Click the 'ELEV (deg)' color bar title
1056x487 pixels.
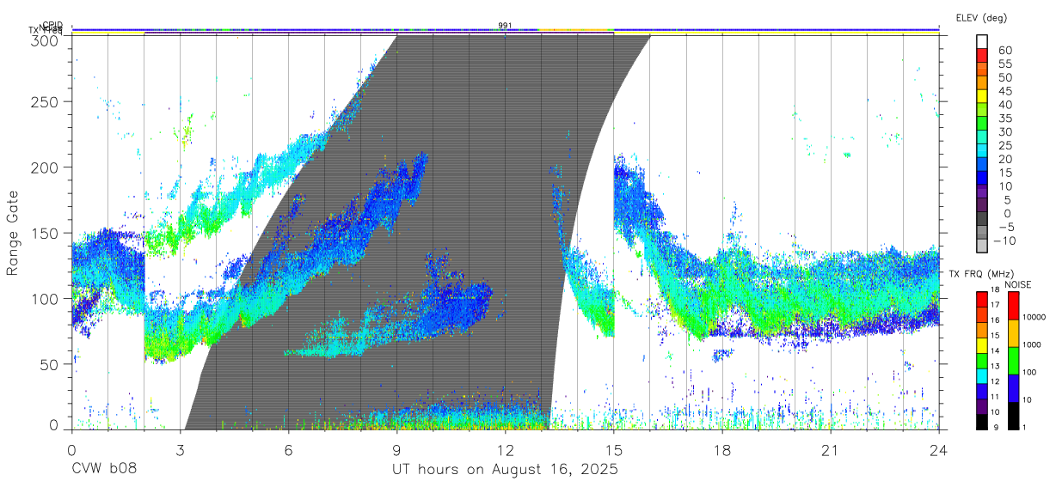[981, 17]
